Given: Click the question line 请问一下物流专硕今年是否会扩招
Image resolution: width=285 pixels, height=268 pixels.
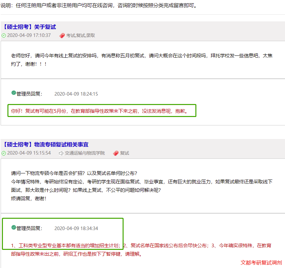Looking at the screenshot, I should click(x=74, y=173).
